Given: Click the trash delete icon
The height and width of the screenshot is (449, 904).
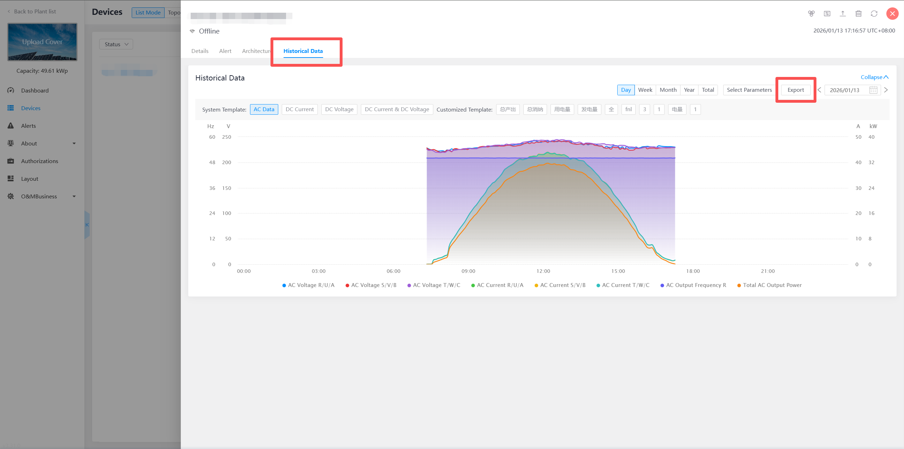Looking at the screenshot, I should [858, 13].
